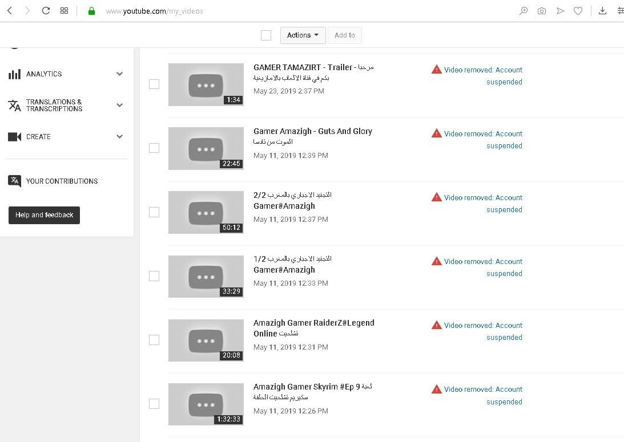
Task: Click removal notice link for Trailer video
Action: tap(483, 75)
